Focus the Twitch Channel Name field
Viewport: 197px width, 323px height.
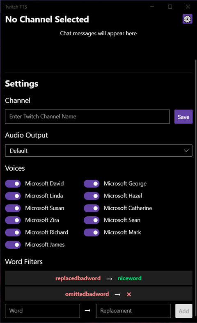click(x=87, y=117)
